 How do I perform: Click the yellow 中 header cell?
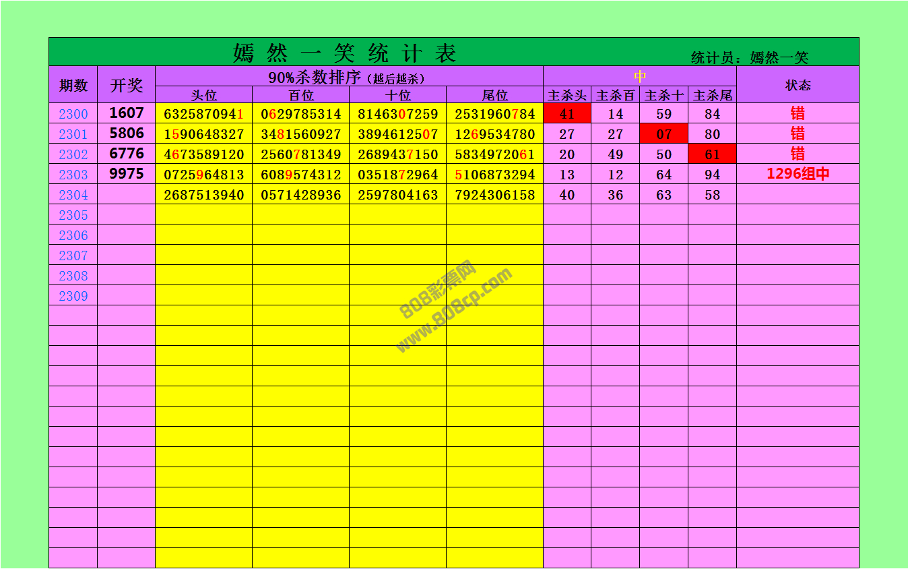coord(639,76)
